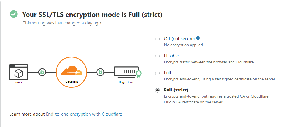Select the Off (not secure) radio button
This screenshot has height=127, width=288.
point(157,39)
